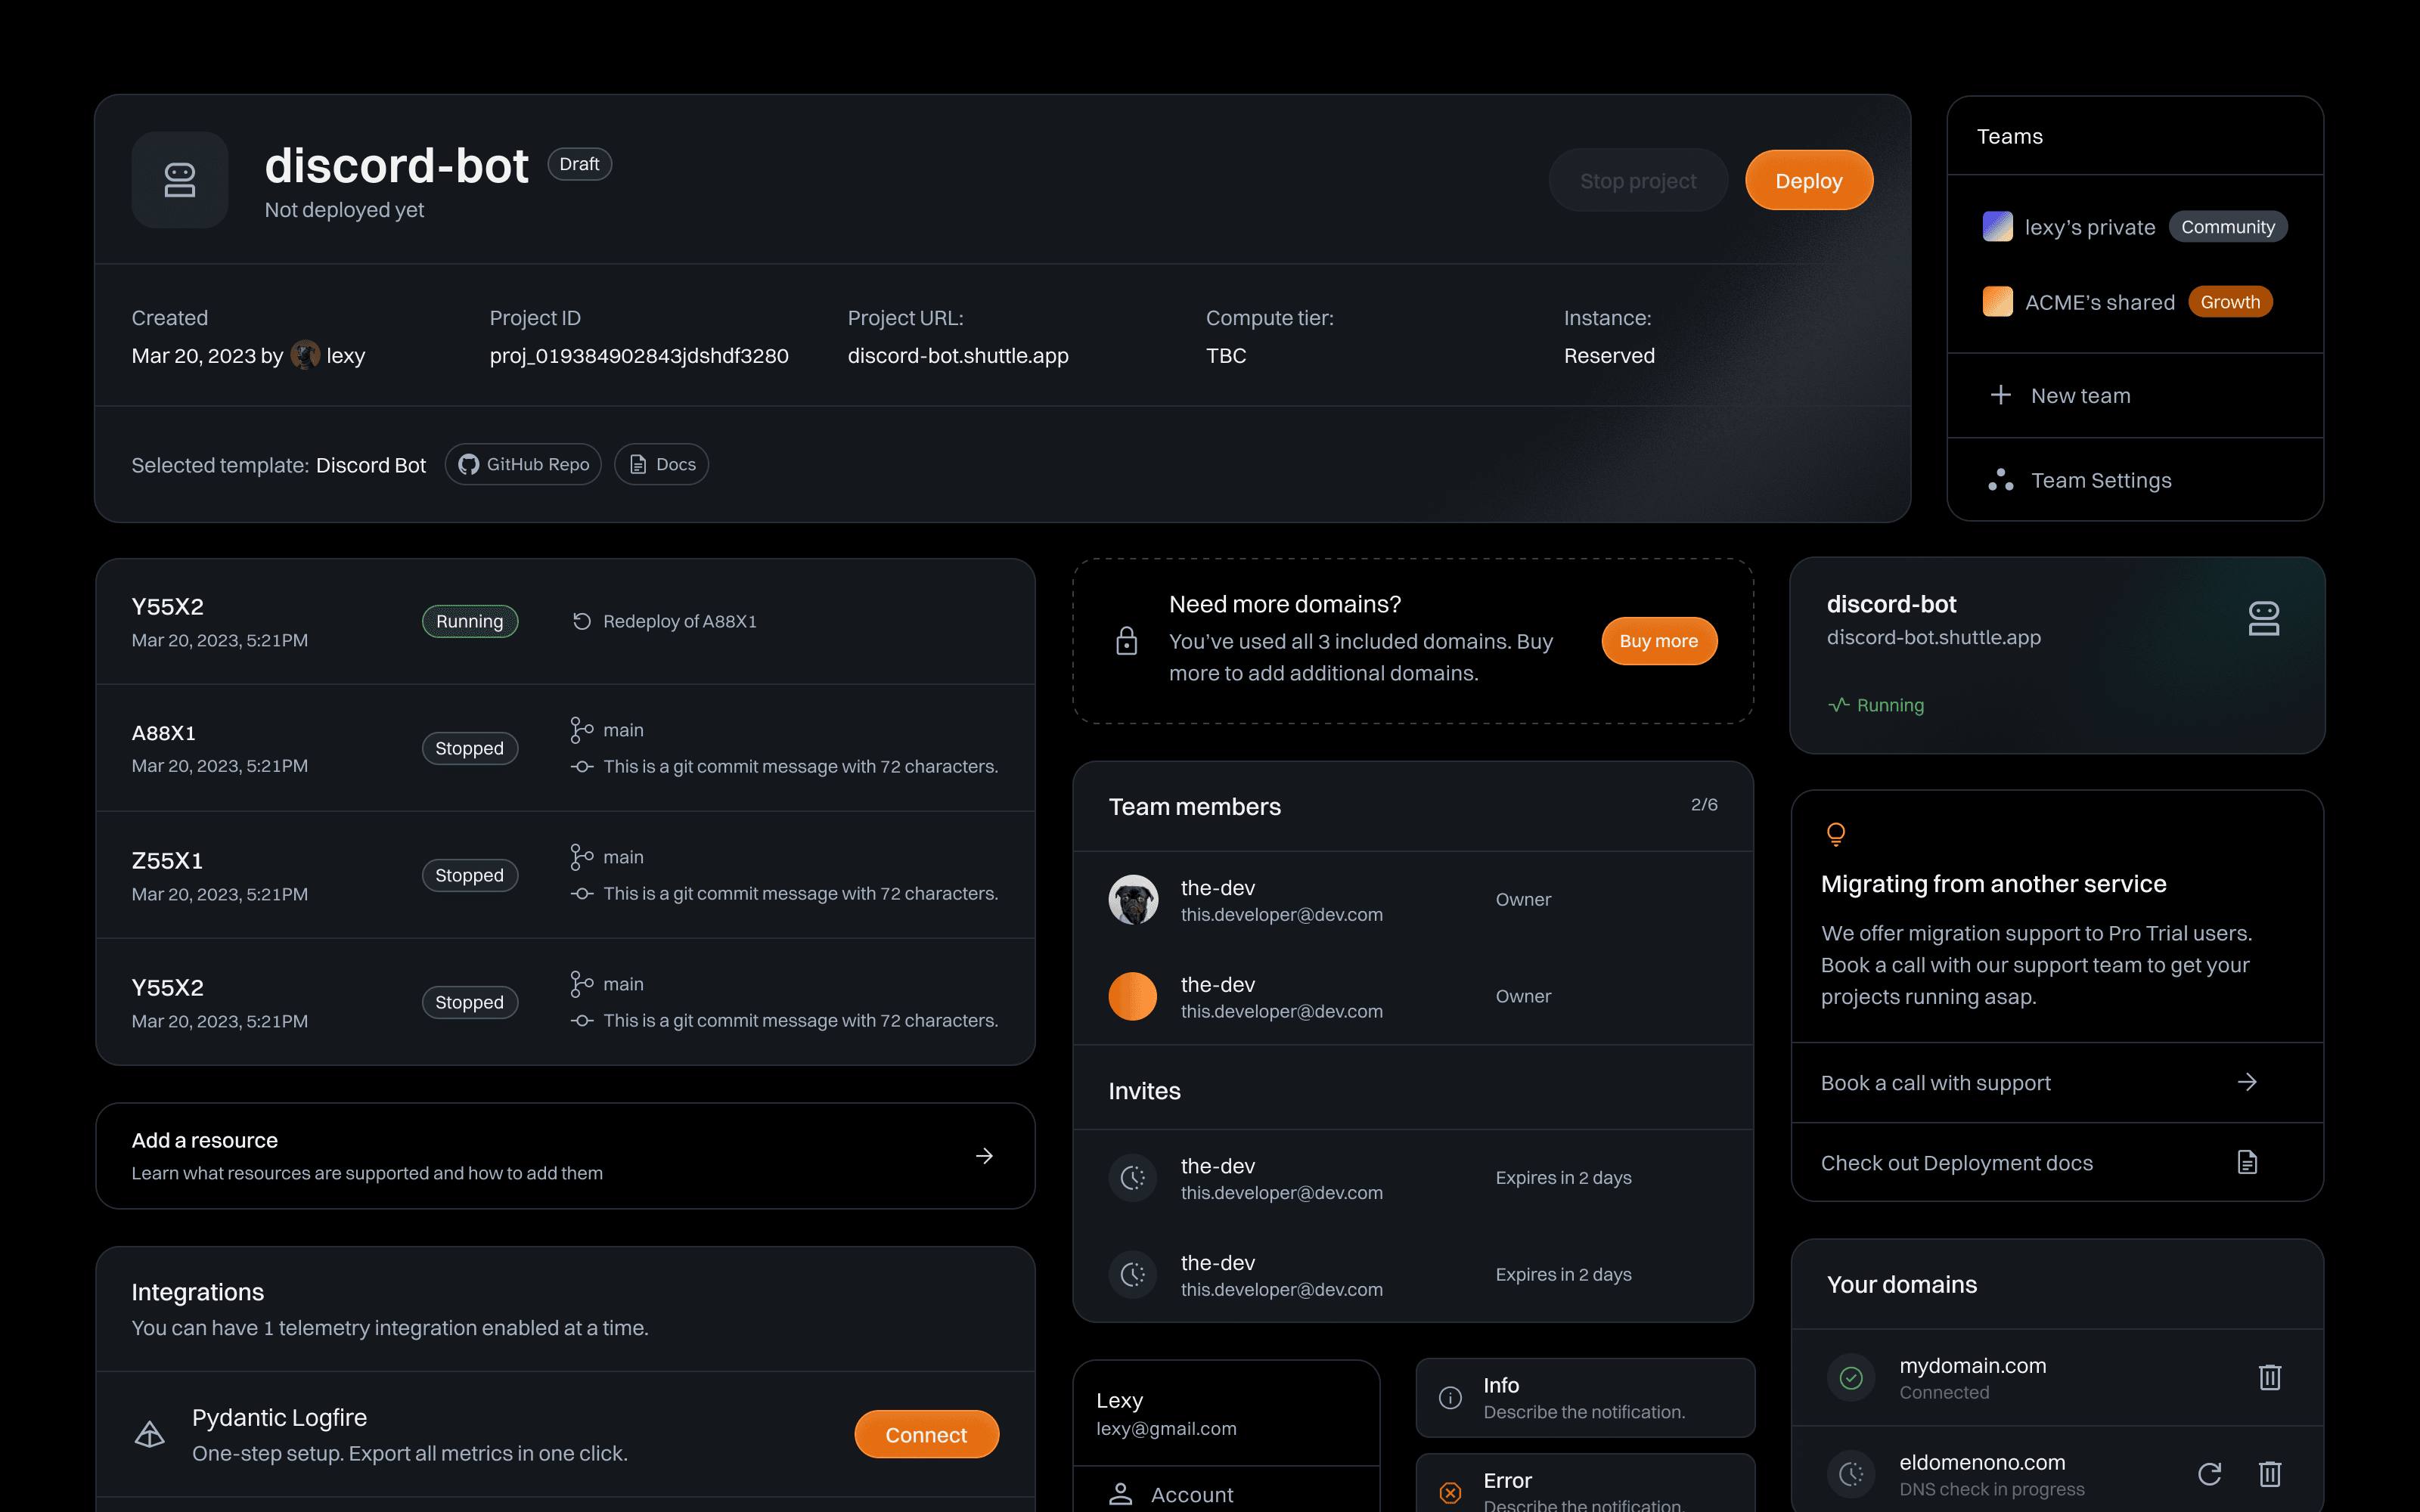Click the lock icon in domains banner
Viewport: 2420px width, 1512px height.
[x=1126, y=641]
